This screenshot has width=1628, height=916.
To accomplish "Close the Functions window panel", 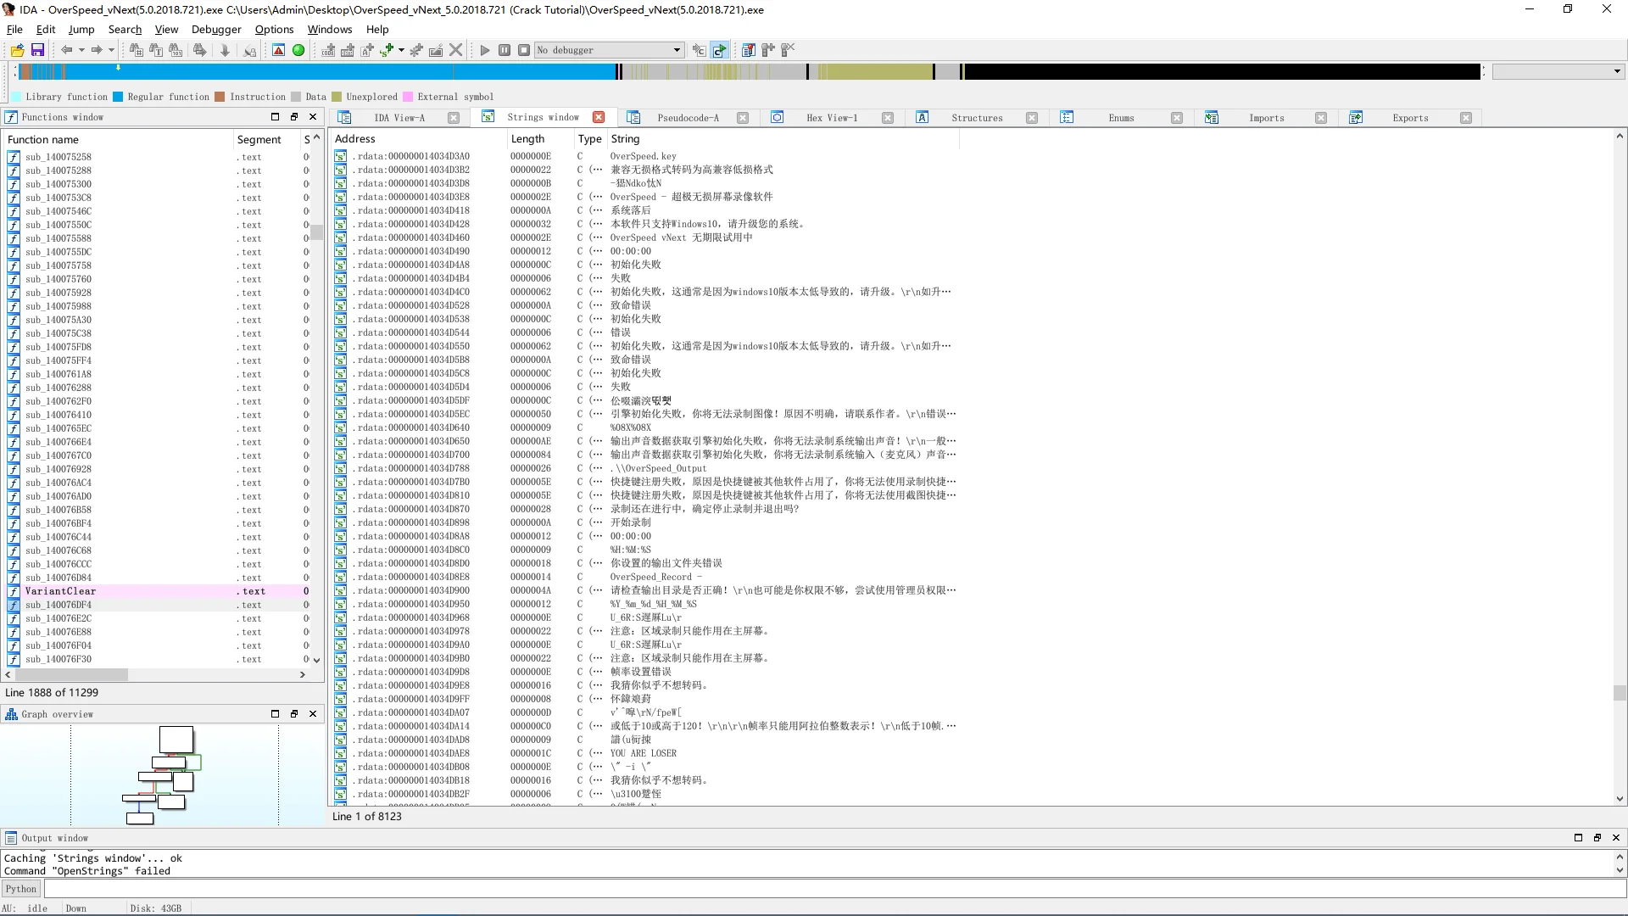I will coord(313,117).
